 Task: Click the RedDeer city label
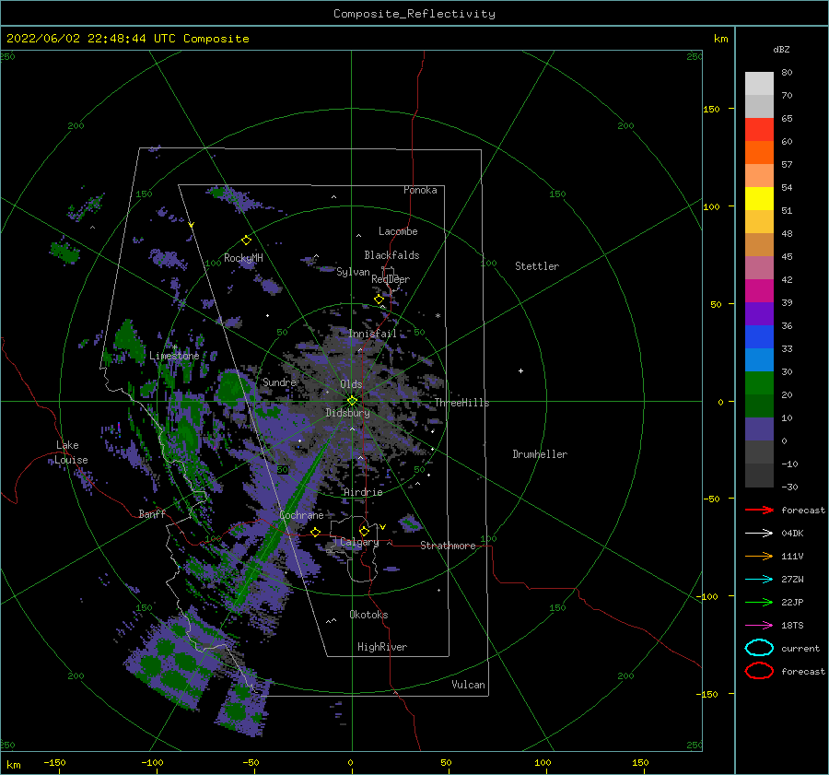tap(391, 279)
